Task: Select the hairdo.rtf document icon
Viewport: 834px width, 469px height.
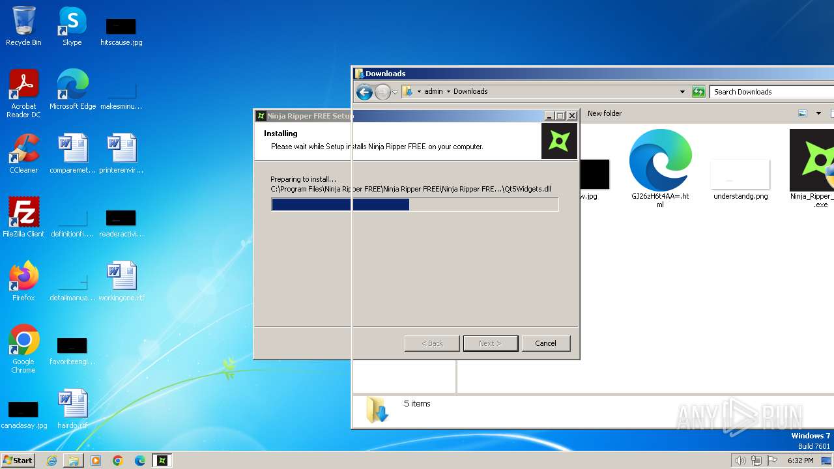Action: (x=72, y=409)
